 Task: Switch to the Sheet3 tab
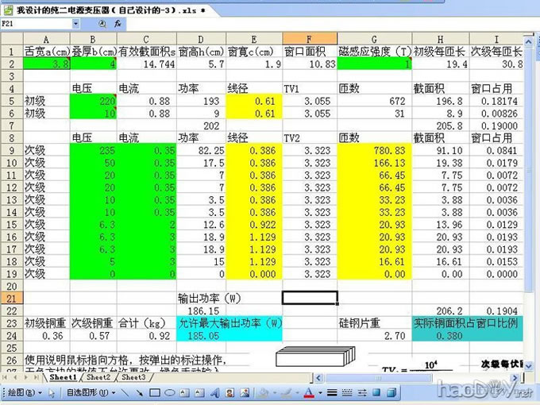pyautogui.click(x=133, y=377)
